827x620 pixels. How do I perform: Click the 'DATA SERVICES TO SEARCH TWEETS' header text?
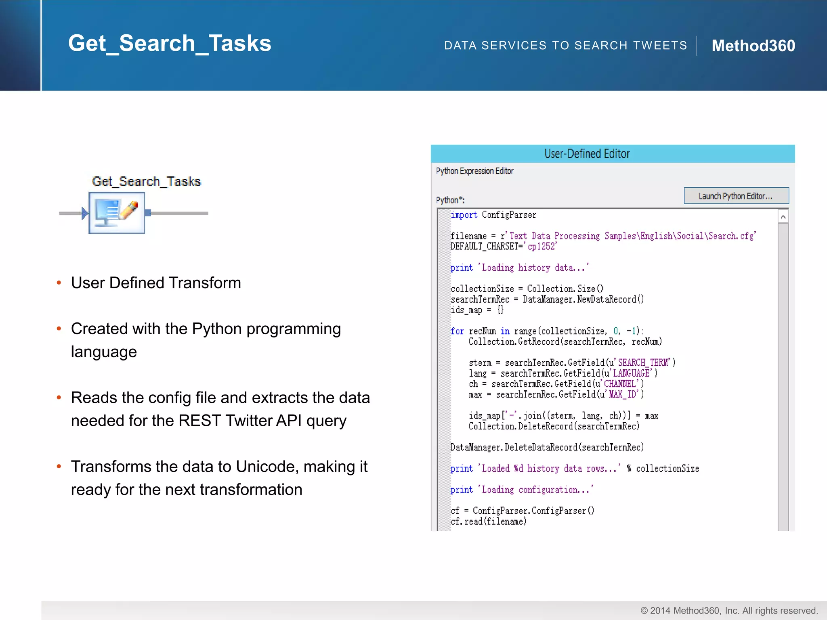coord(566,46)
